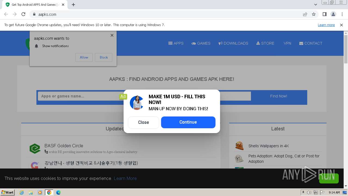Dismiss the Chrome update info bar

(x=341, y=25)
